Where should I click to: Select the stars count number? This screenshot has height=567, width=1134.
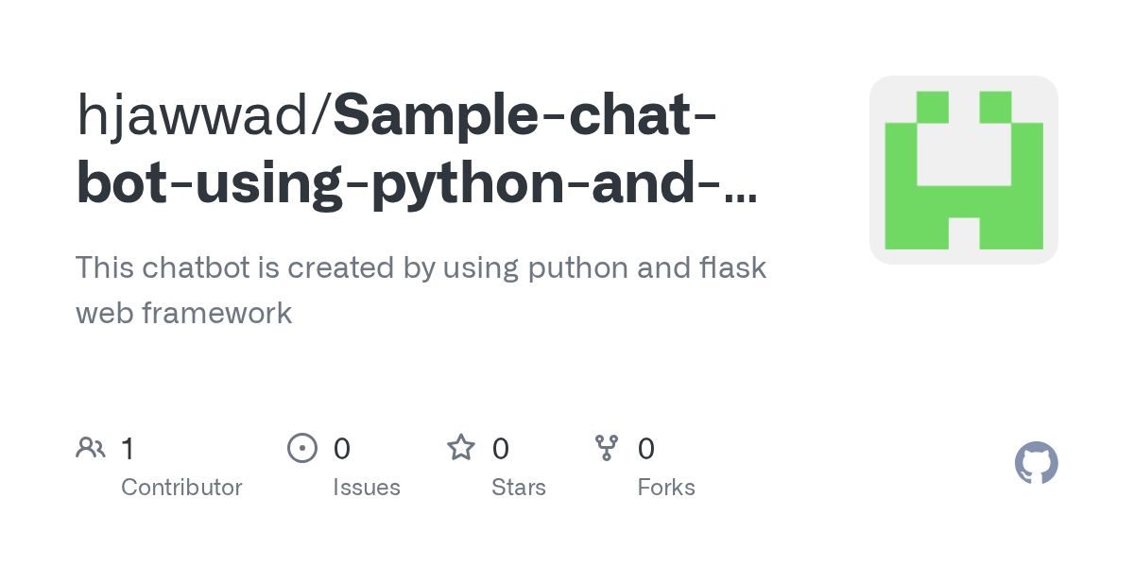[x=501, y=448]
